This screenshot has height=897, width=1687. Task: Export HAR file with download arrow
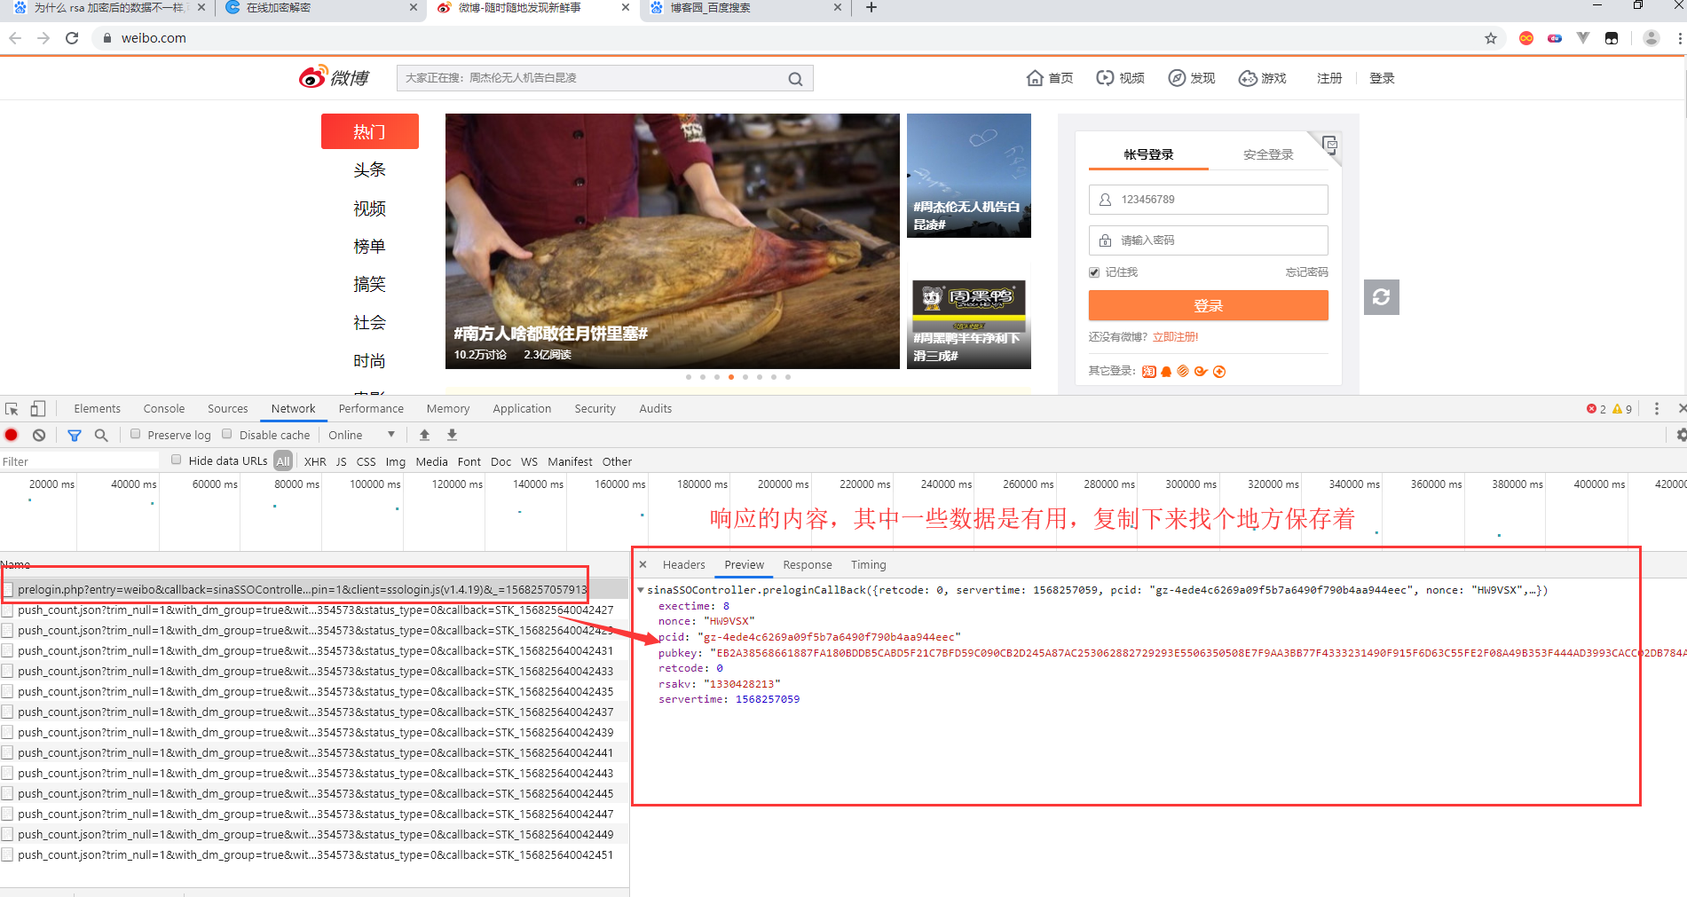452,435
